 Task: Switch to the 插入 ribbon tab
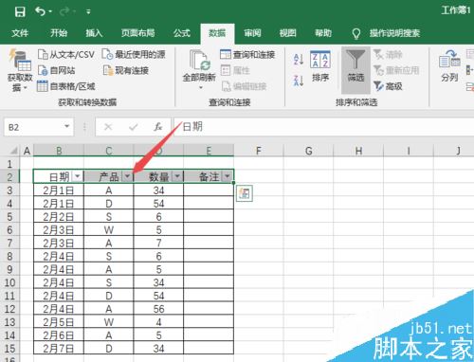click(x=94, y=33)
